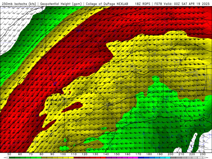212x159 pixels.
Task: Click the '250mb Isotachs (kts)' title text
Action: coord(19,4)
